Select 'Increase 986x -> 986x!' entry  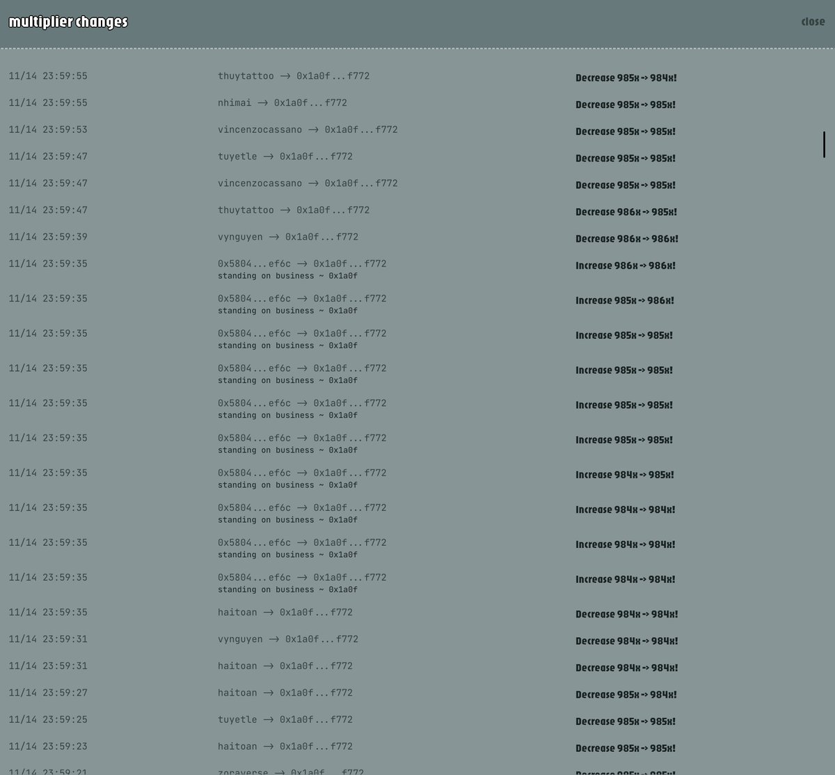point(626,266)
